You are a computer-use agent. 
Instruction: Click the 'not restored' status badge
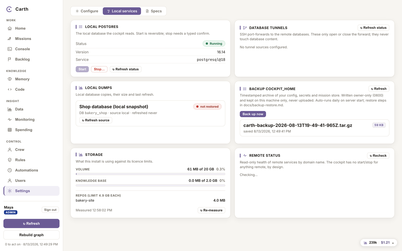207,107
